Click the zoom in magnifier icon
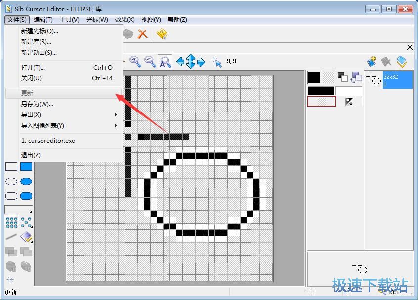Screen dimensions: 418x300 point(135,61)
